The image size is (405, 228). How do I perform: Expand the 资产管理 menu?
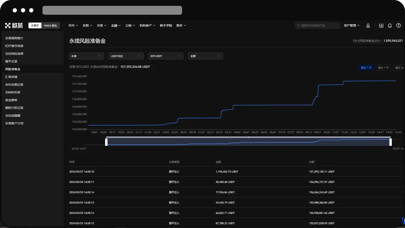[352, 25]
